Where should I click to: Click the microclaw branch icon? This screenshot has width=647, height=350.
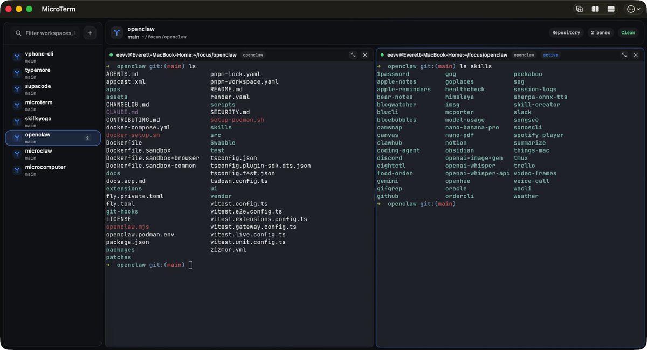pyautogui.click(x=17, y=154)
